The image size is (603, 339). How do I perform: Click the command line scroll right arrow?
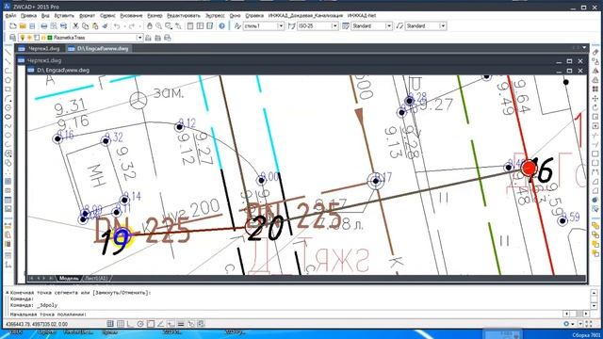pos(586,314)
